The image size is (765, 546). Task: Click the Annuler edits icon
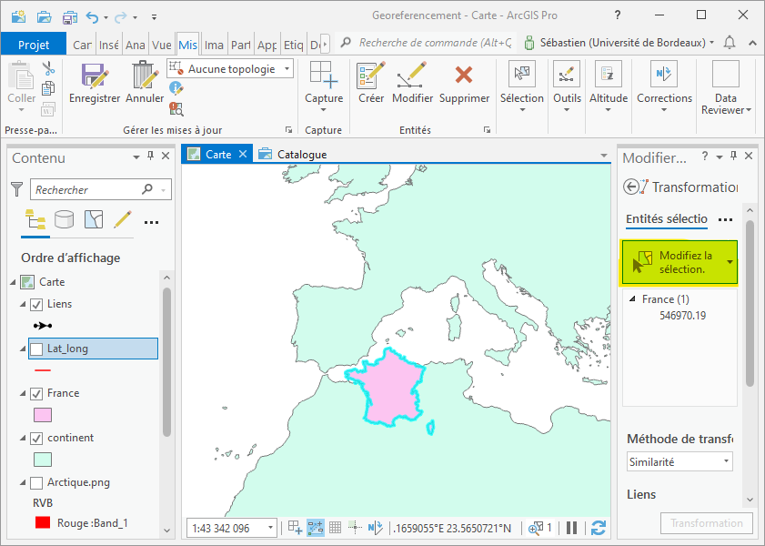145,76
